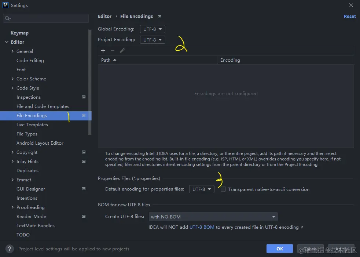The width and height of the screenshot is (360, 257).
Task: Open default properties files encoding dropdown
Action: pos(202,189)
